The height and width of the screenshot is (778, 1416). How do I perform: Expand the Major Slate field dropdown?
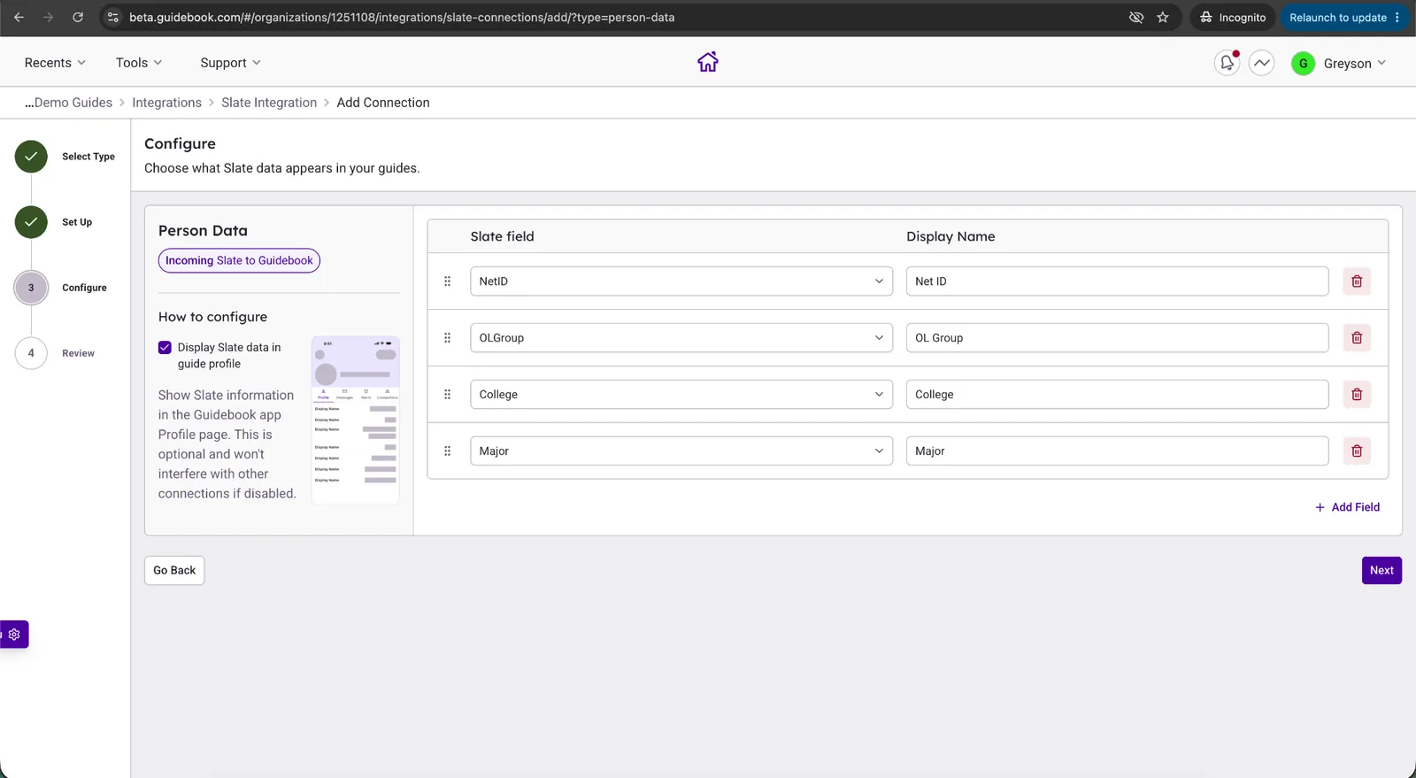[x=681, y=451]
